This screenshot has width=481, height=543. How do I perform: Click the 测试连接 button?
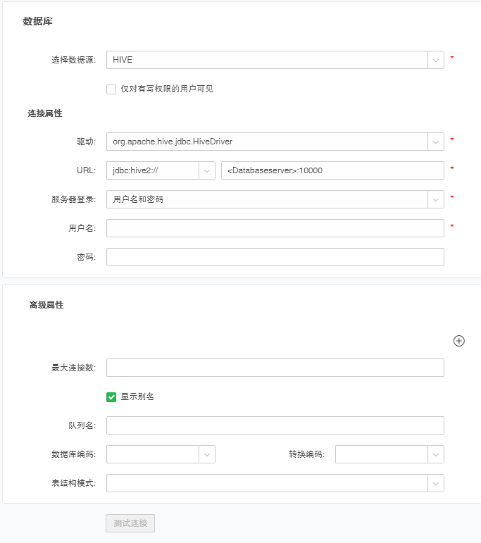[130, 523]
